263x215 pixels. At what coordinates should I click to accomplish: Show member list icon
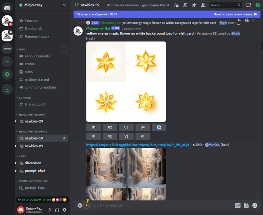coord(203,5)
